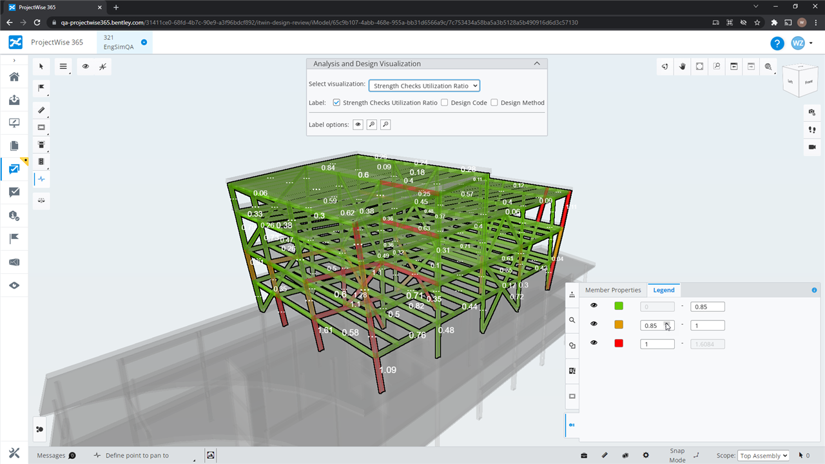The width and height of the screenshot is (825, 464).
Task: Collapse the Analysis and Design Visualization panel
Action: click(x=537, y=64)
